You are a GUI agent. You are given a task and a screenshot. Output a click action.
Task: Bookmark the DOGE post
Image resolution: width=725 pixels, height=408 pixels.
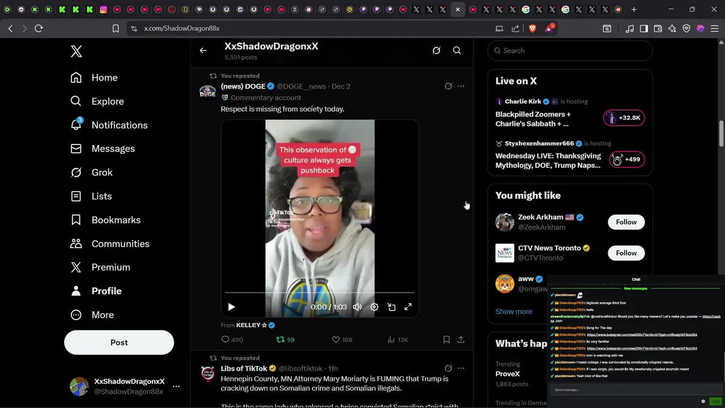pyautogui.click(x=446, y=339)
